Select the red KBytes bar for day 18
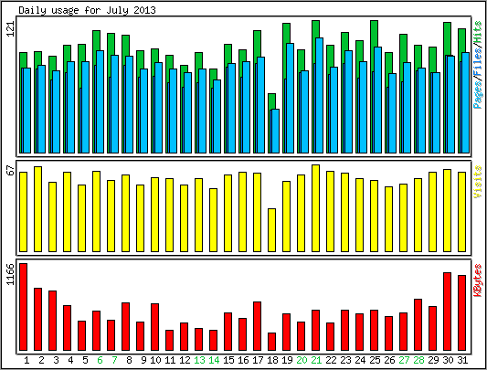 pyautogui.click(x=271, y=342)
